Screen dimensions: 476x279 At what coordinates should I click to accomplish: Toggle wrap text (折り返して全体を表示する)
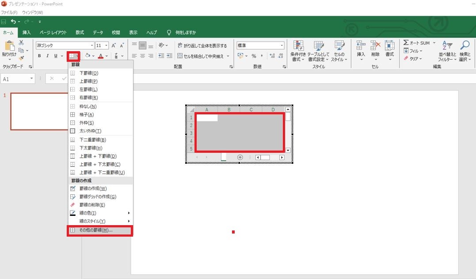click(x=202, y=45)
